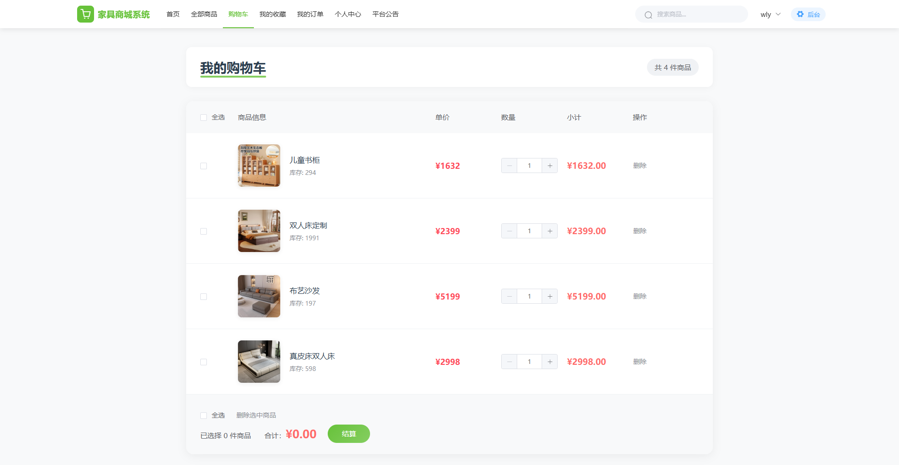The image size is (899, 465).
Task: Open the 我的订单 menu item
Action: pos(310,15)
